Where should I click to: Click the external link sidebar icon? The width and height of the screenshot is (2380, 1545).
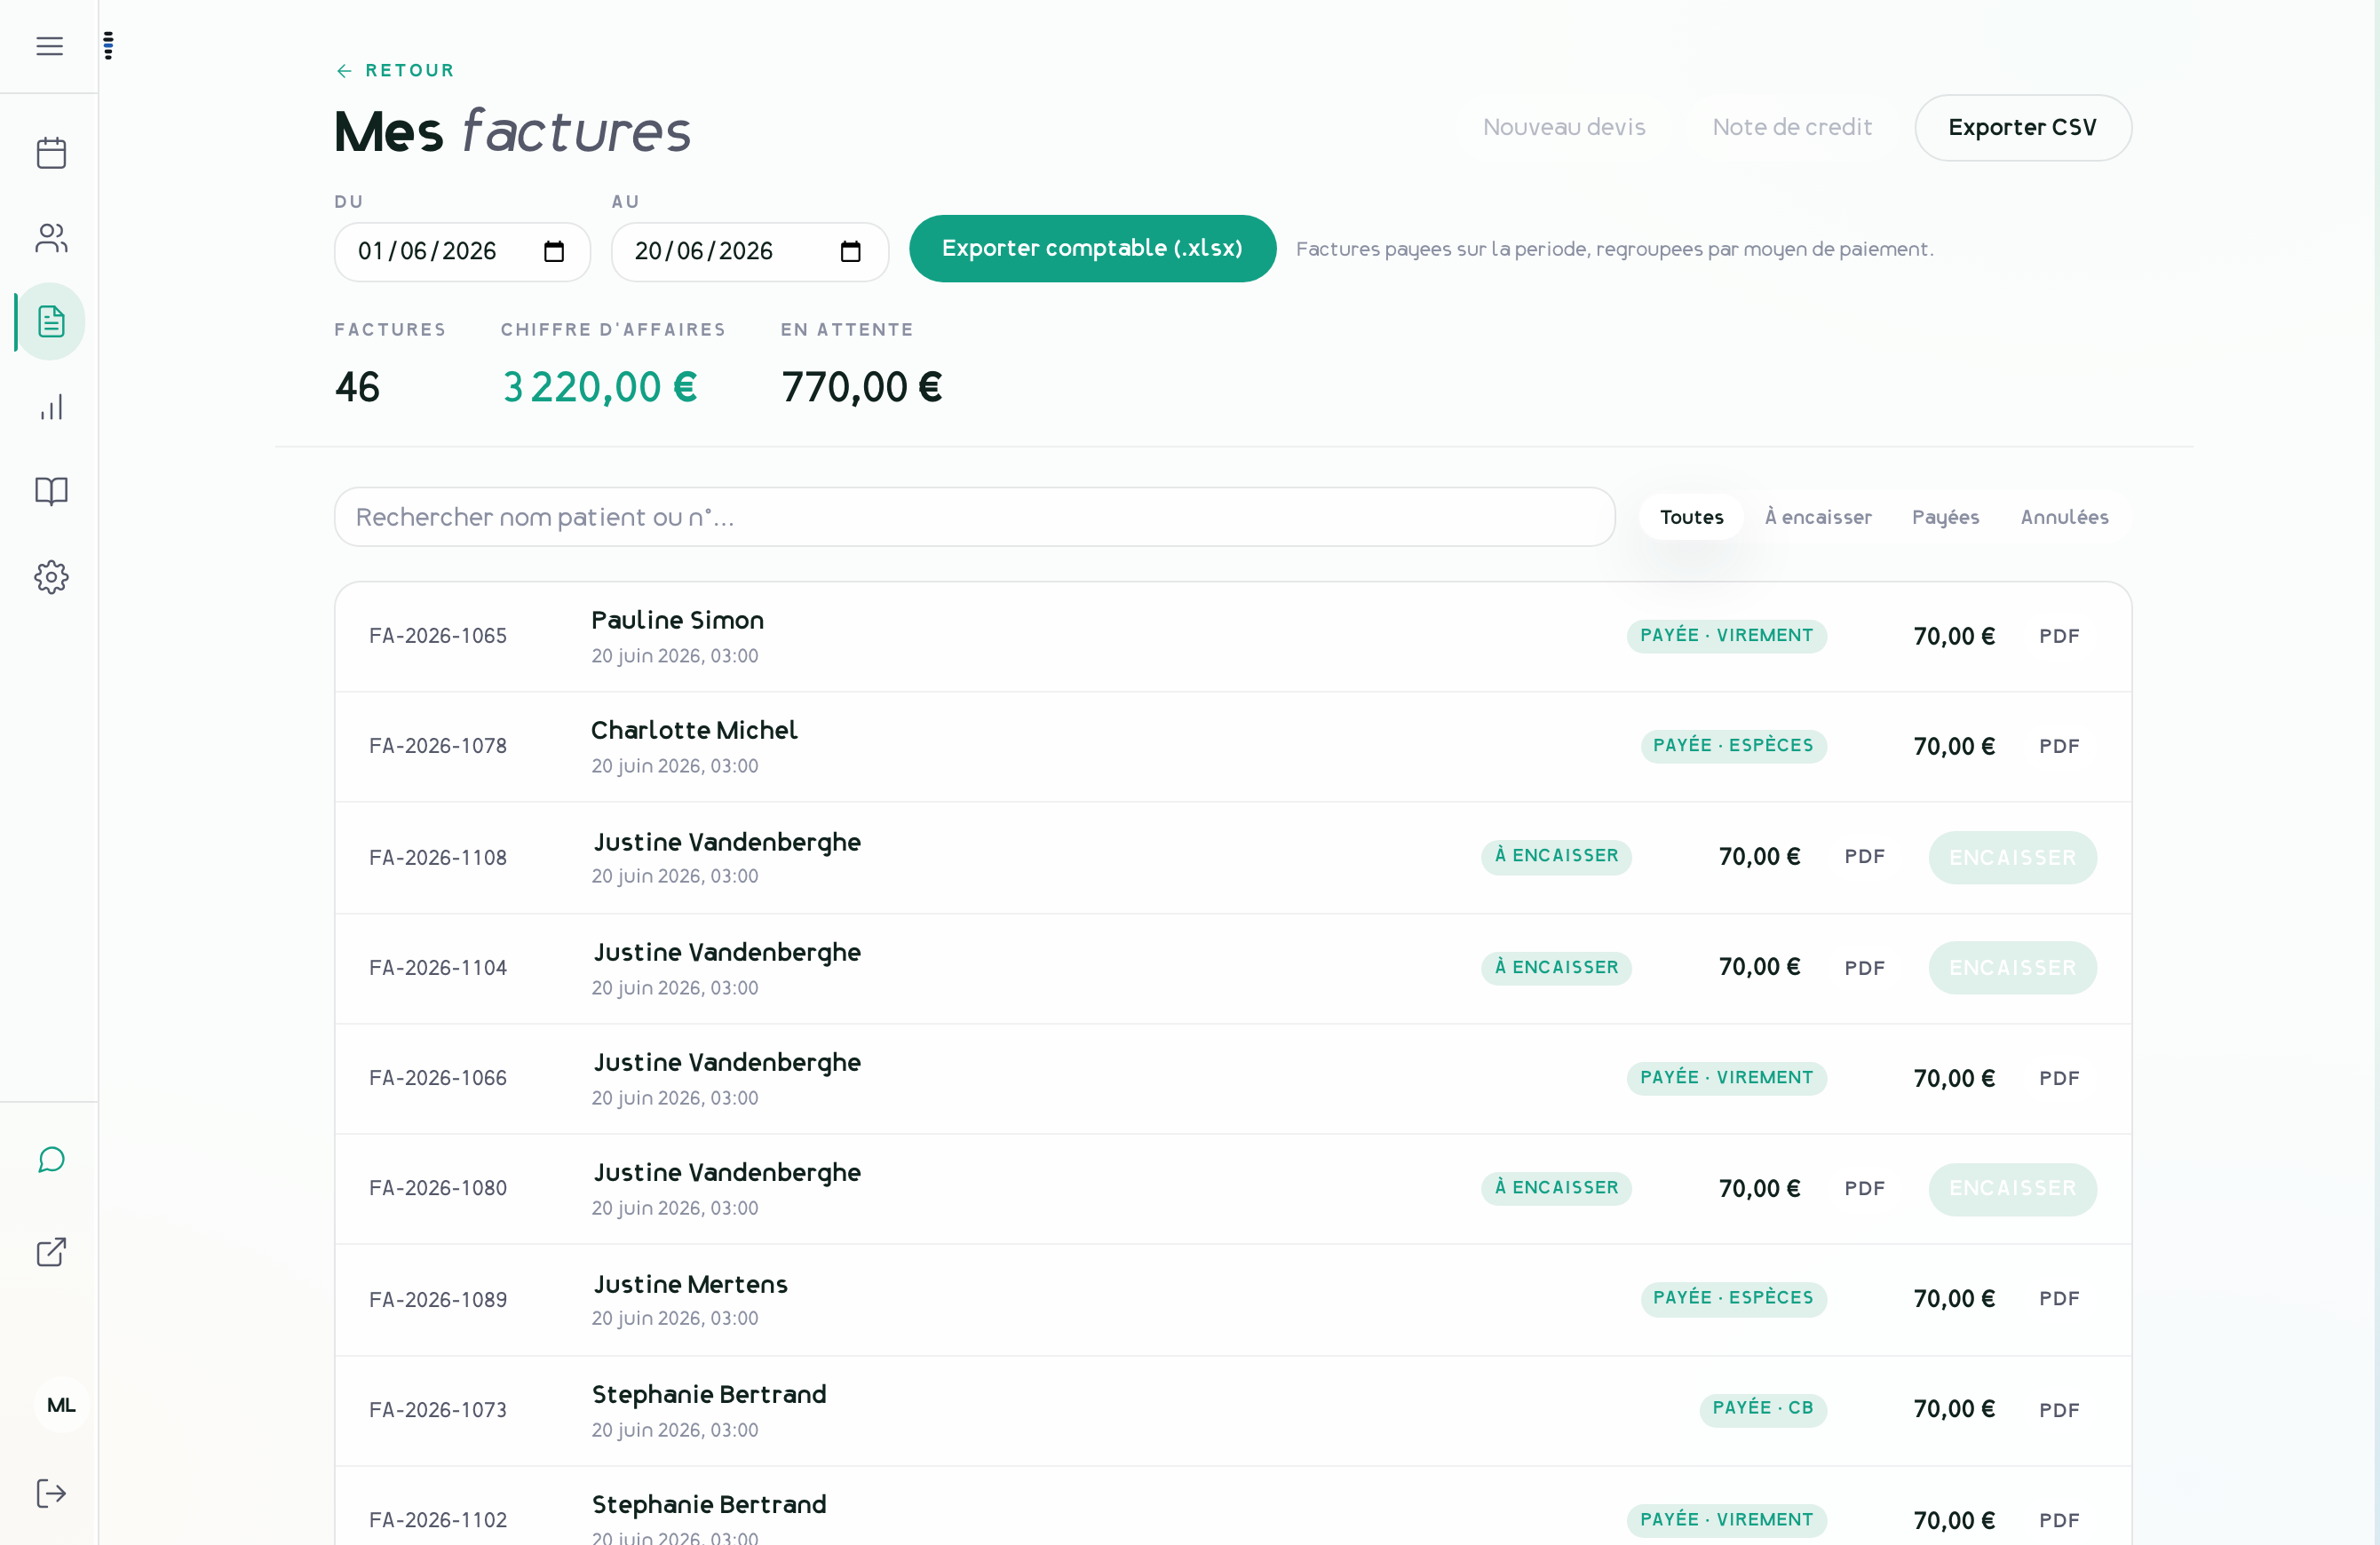pos(51,1252)
